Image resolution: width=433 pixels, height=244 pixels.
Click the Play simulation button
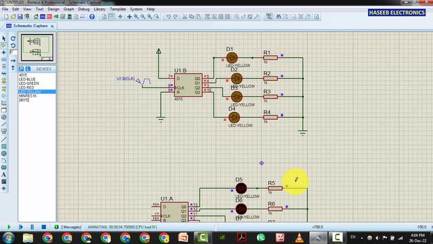9,227
